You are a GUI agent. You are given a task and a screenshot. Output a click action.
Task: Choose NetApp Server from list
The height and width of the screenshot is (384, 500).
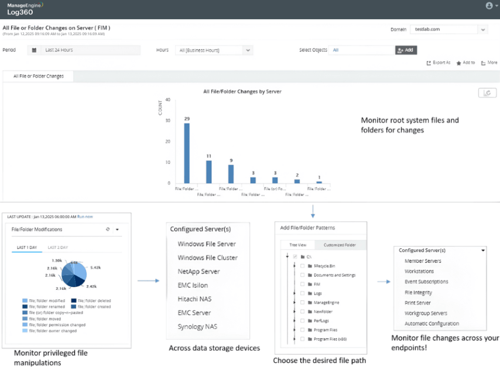pos(198,272)
